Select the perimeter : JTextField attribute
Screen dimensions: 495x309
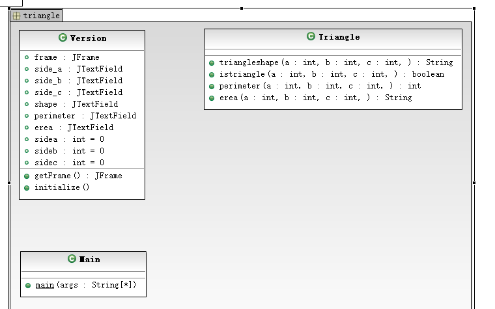tap(85, 116)
